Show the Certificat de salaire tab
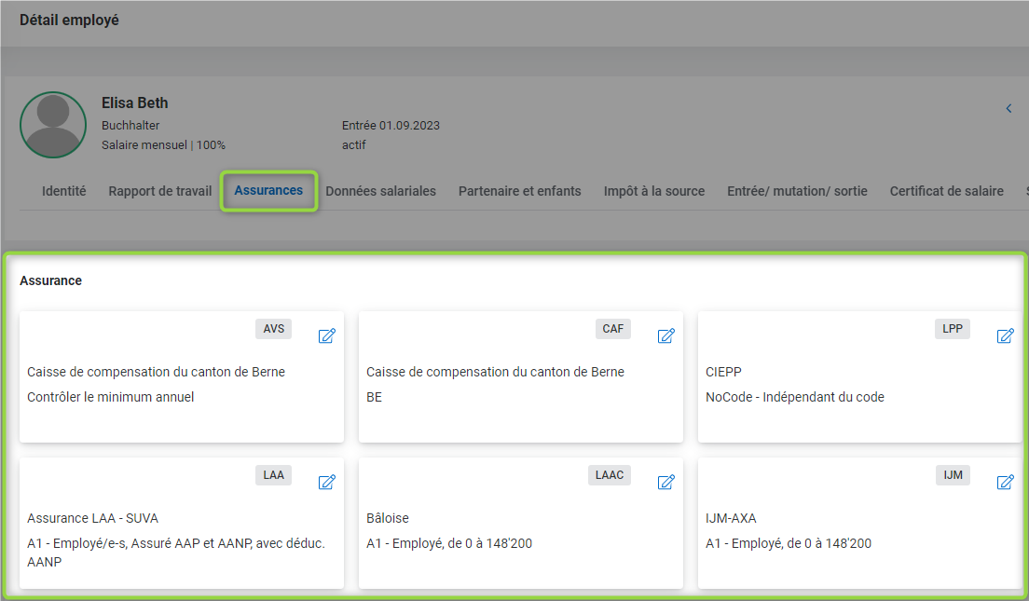1029x601 pixels. point(946,191)
